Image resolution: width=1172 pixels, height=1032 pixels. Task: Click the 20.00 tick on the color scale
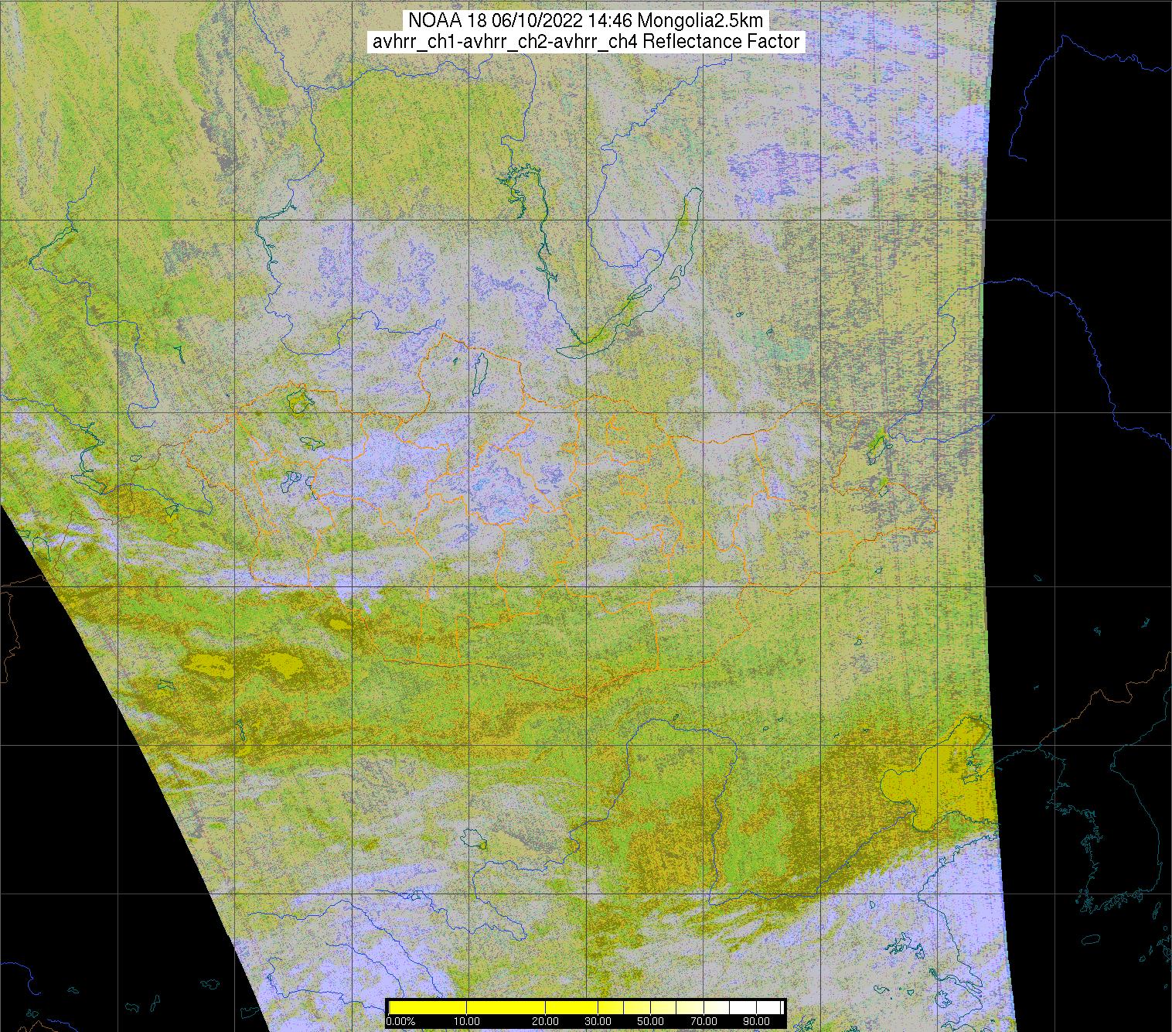[546, 1021]
